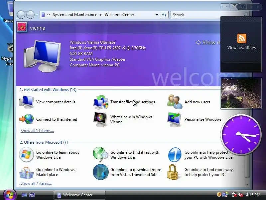This screenshot has height=200, width=266.
Task: Open the Windows Start orb
Action: click(9, 195)
